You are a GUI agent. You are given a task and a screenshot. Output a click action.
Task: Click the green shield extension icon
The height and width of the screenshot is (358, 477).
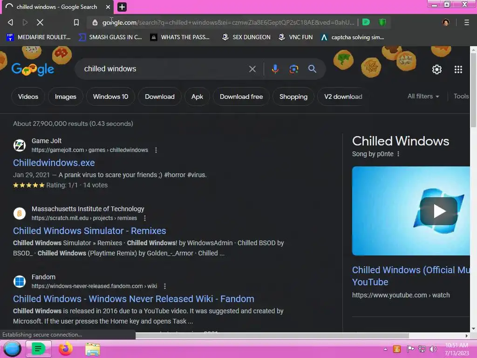[x=382, y=22]
